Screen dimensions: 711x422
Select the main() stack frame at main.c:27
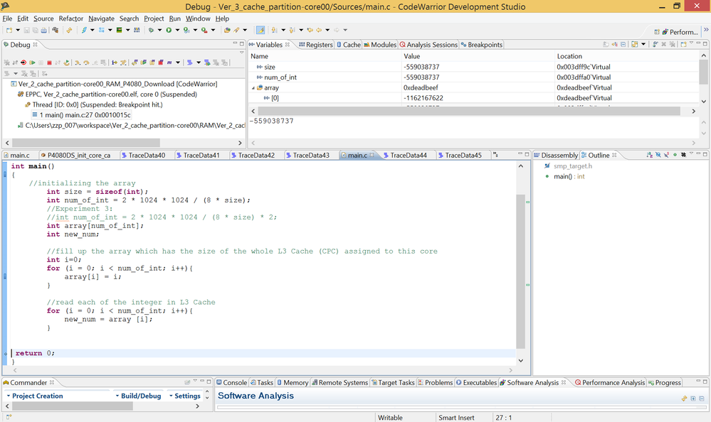85,114
